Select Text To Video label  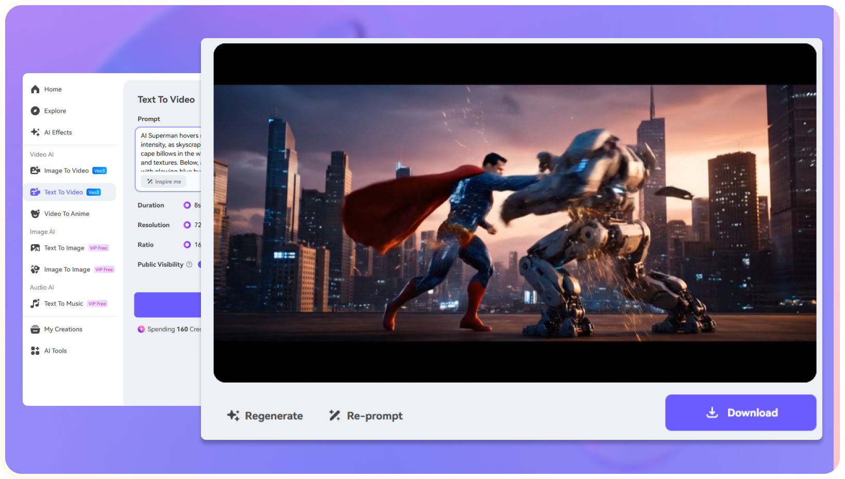click(63, 192)
